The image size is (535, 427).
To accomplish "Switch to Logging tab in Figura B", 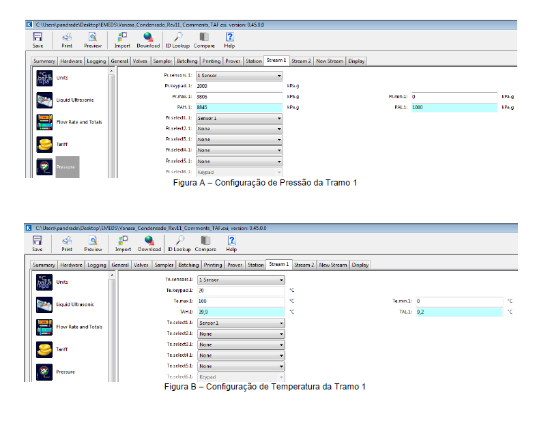I will tap(97, 265).
